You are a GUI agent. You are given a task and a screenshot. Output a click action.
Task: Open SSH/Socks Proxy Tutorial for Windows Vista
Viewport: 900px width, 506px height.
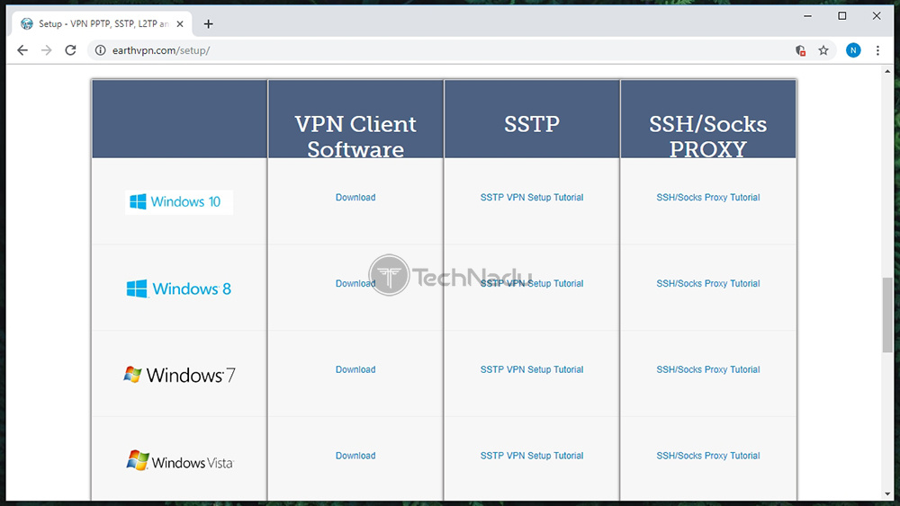[x=707, y=456]
